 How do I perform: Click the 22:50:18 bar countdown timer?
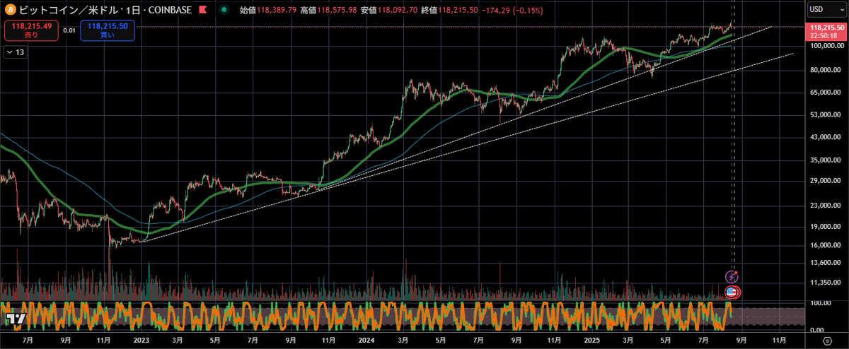[823, 35]
